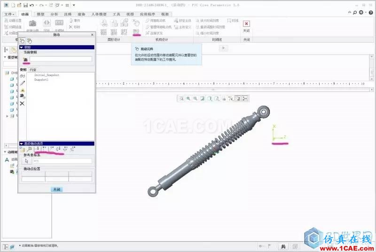Close drag dialog with title bar X

coord(92,35)
